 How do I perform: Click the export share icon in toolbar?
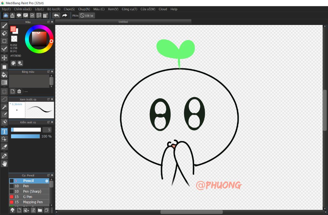pyautogui.click(x=12, y=15)
